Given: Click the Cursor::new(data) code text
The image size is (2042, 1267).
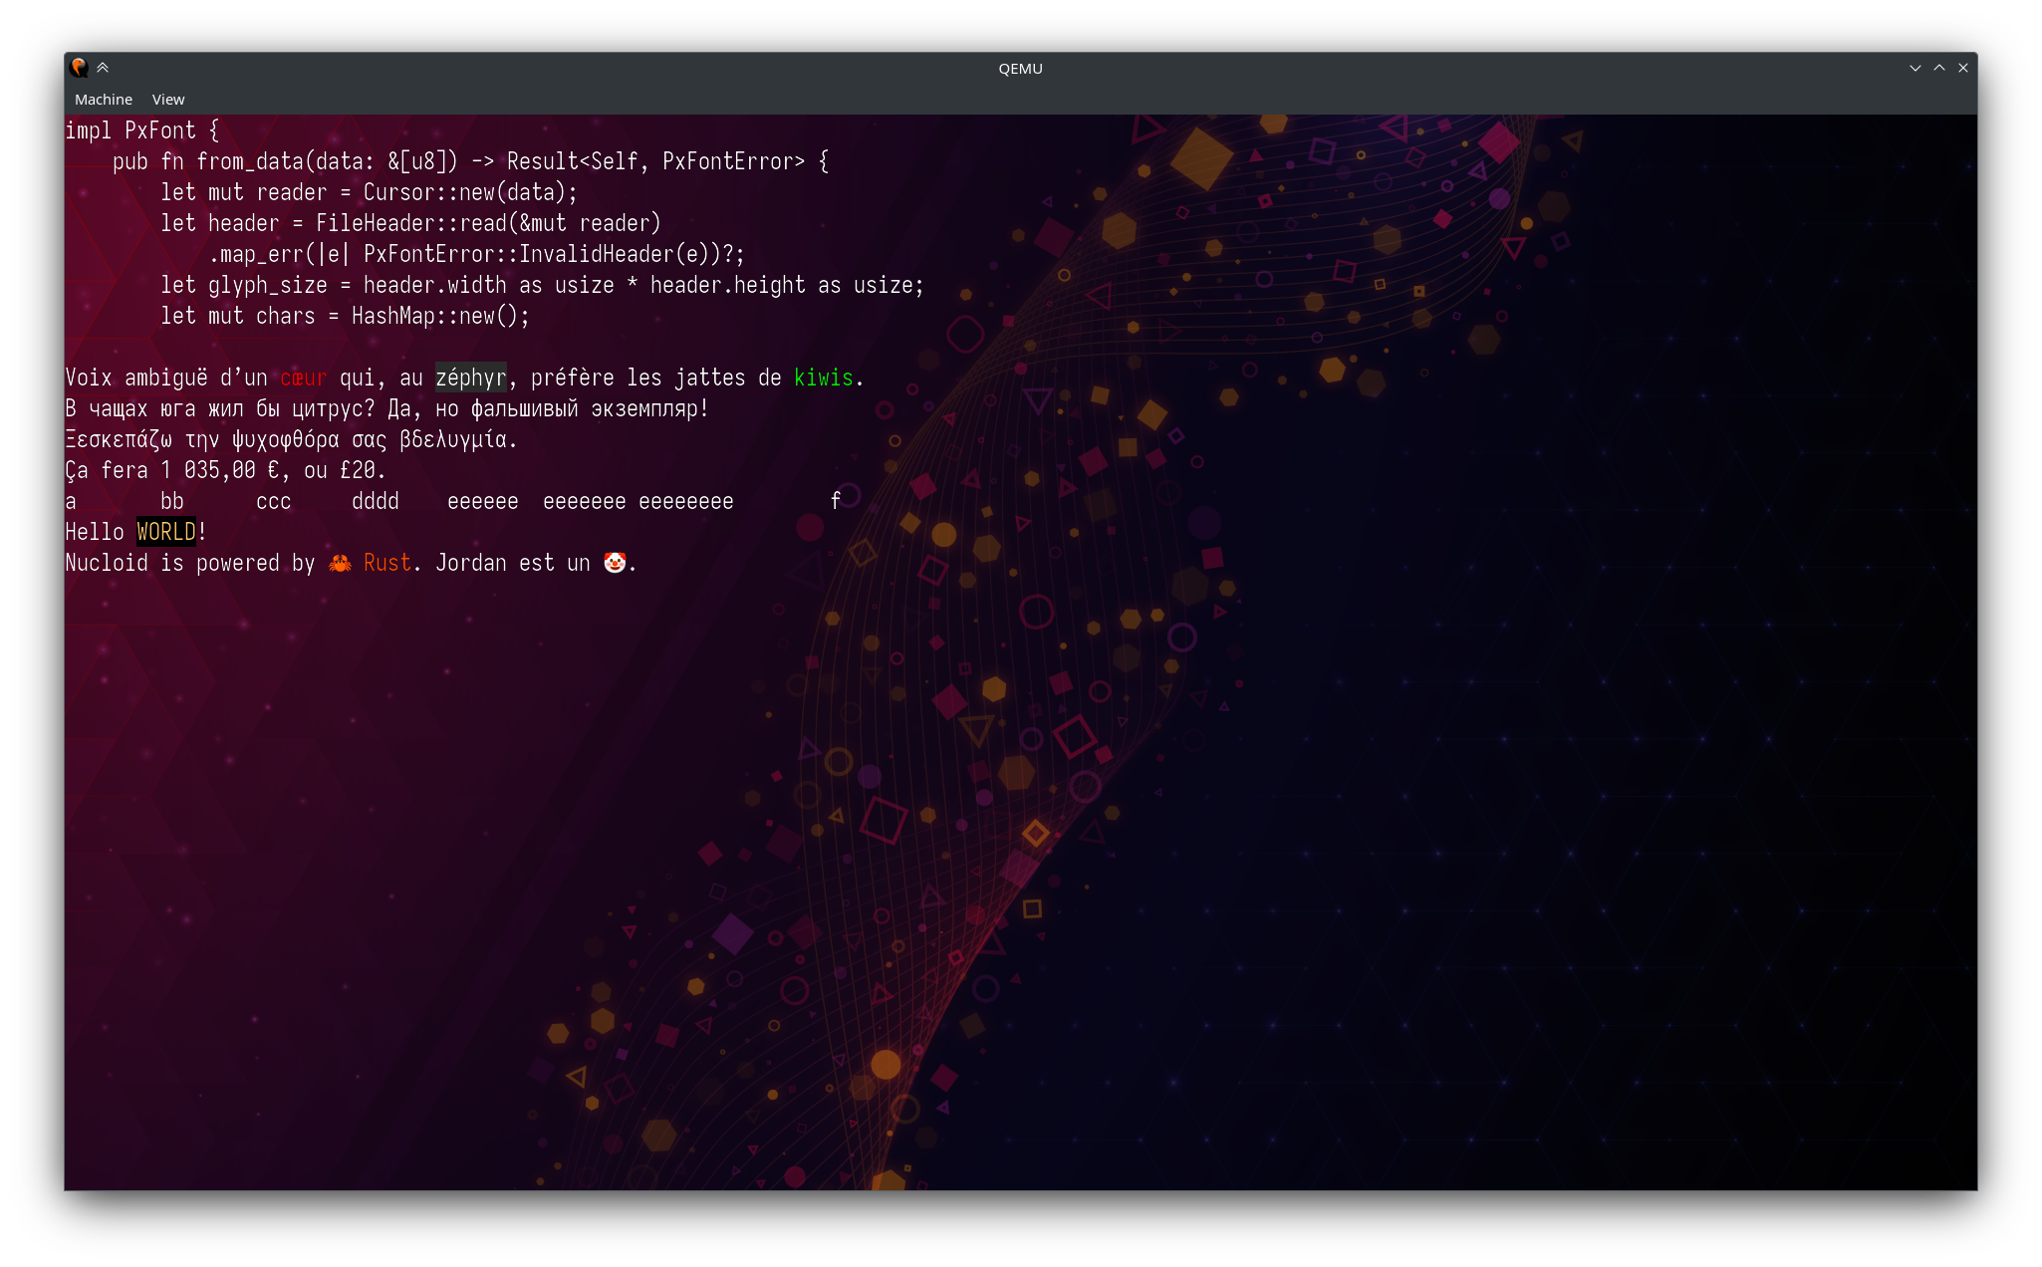Looking at the screenshot, I should pyautogui.click(x=464, y=193).
